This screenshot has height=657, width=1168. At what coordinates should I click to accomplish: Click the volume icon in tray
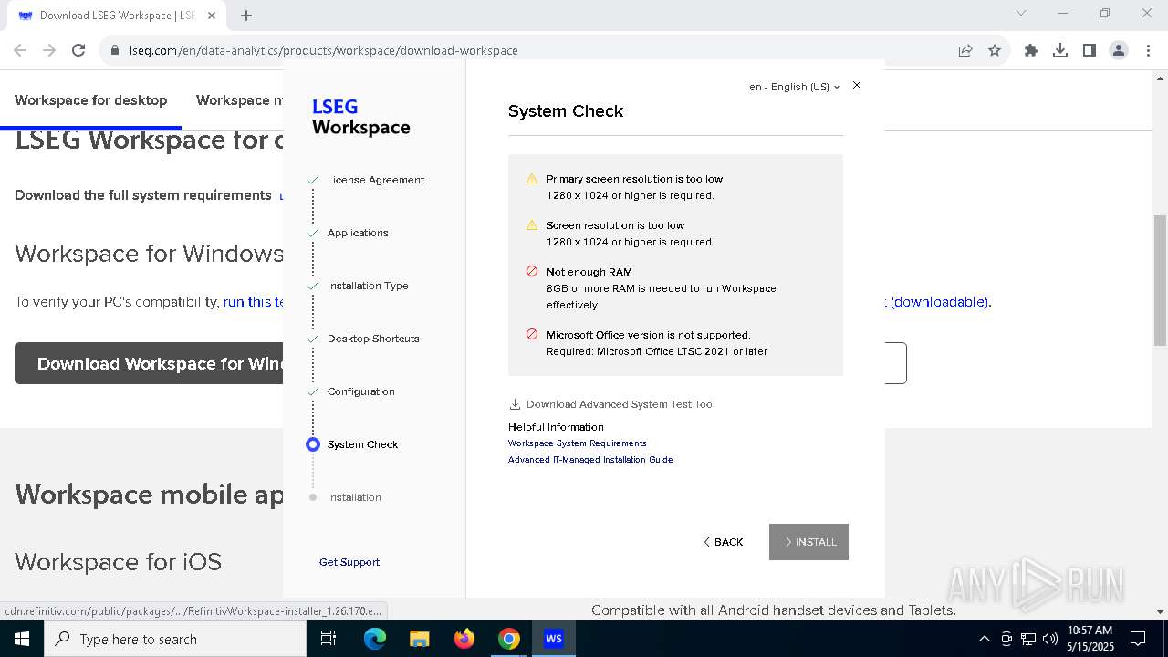point(1049,639)
